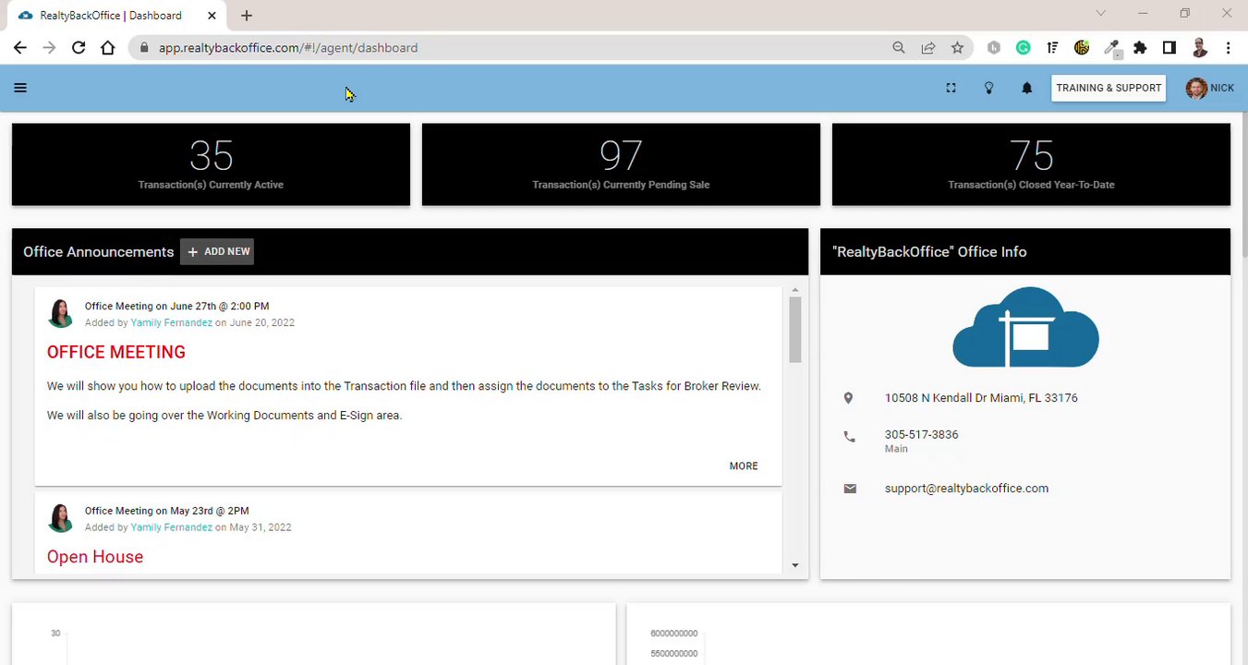
Task: Click the office phone icon
Action: tap(849, 437)
